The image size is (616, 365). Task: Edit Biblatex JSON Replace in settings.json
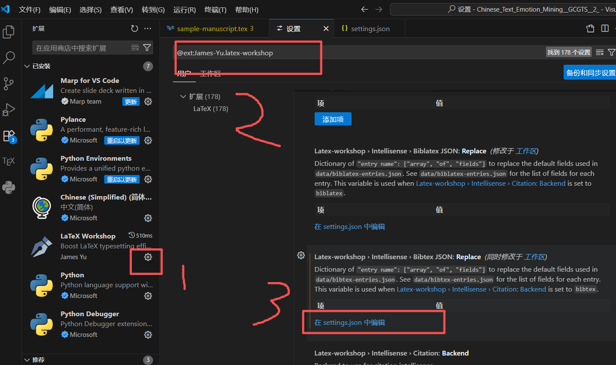(x=349, y=226)
